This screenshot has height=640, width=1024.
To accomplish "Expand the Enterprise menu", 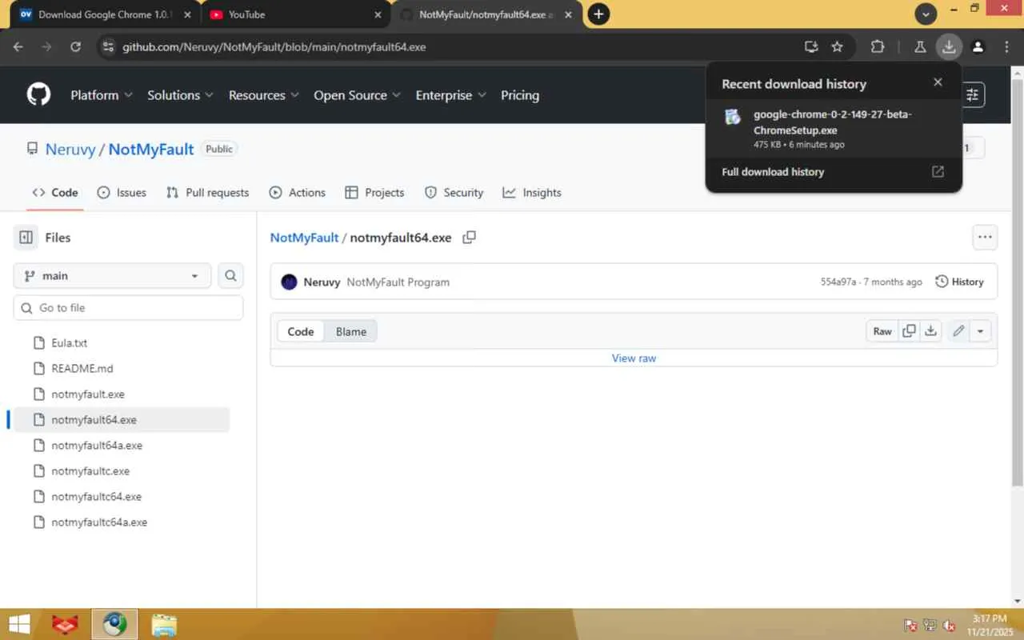I will point(451,95).
